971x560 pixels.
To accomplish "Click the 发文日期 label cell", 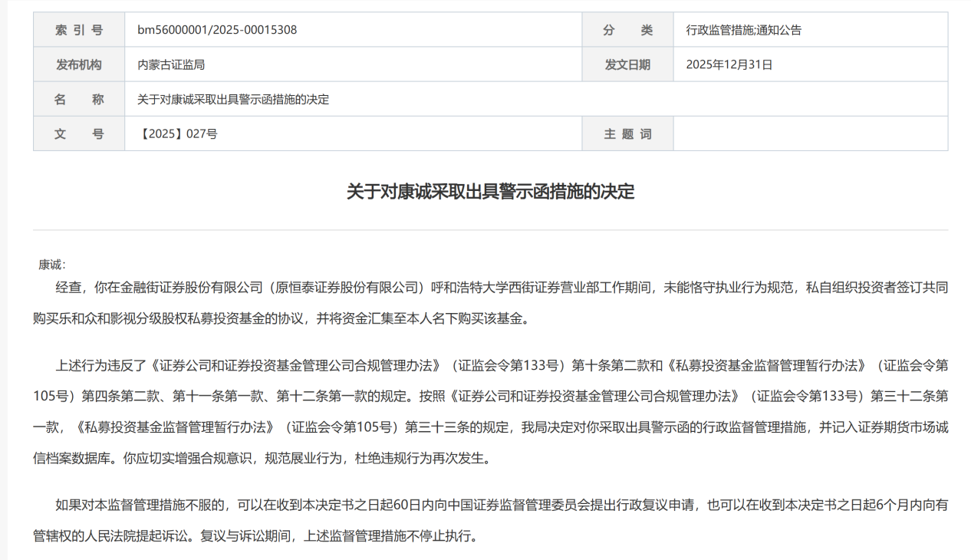I will [627, 64].
